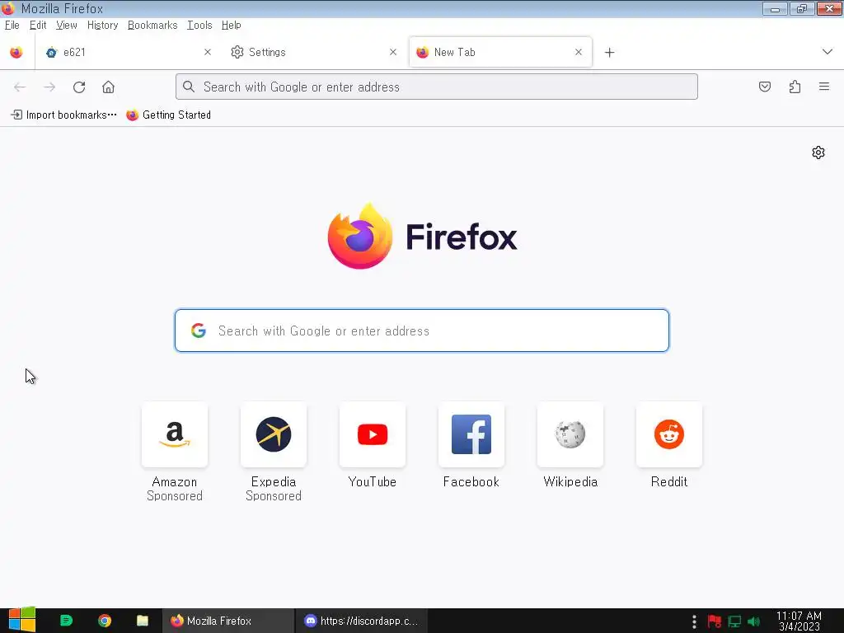Launch Chrome from the taskbar
The height and width of the screenshot is (633, 844).
[105, 621]
